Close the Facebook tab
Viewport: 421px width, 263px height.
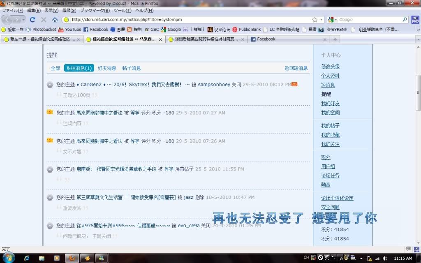click(x=325, y=39)
